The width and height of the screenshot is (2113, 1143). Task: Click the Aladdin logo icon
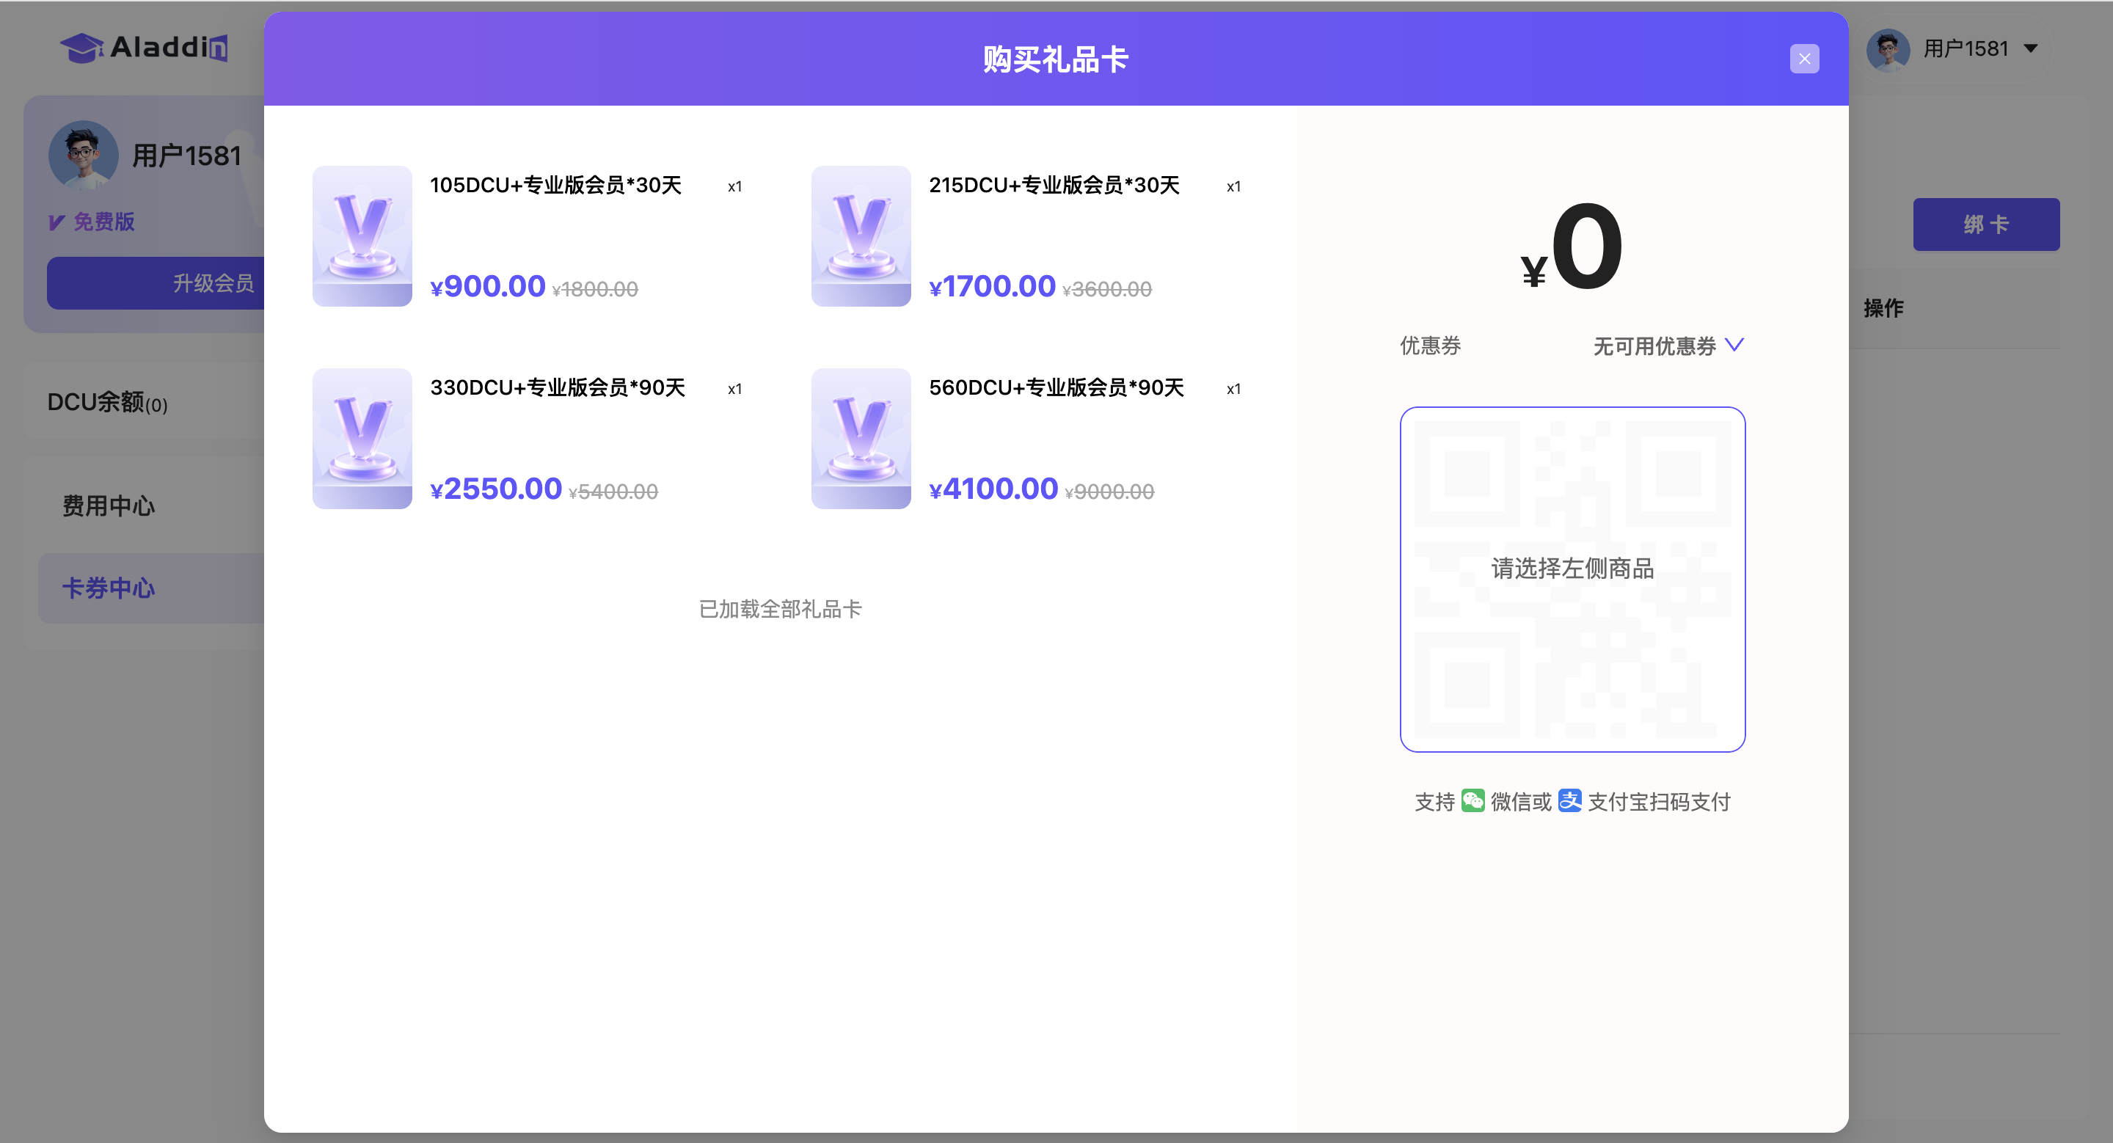point(82,48)
